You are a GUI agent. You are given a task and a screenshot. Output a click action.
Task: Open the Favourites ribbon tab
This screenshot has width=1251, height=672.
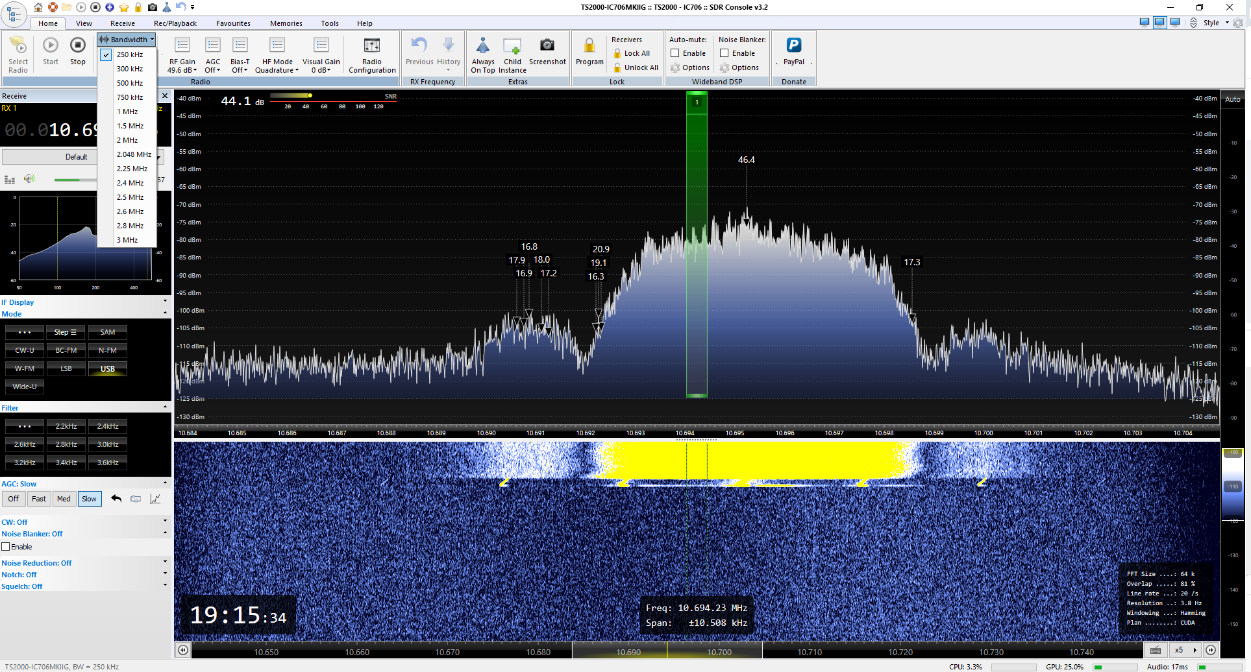(233, 23)
